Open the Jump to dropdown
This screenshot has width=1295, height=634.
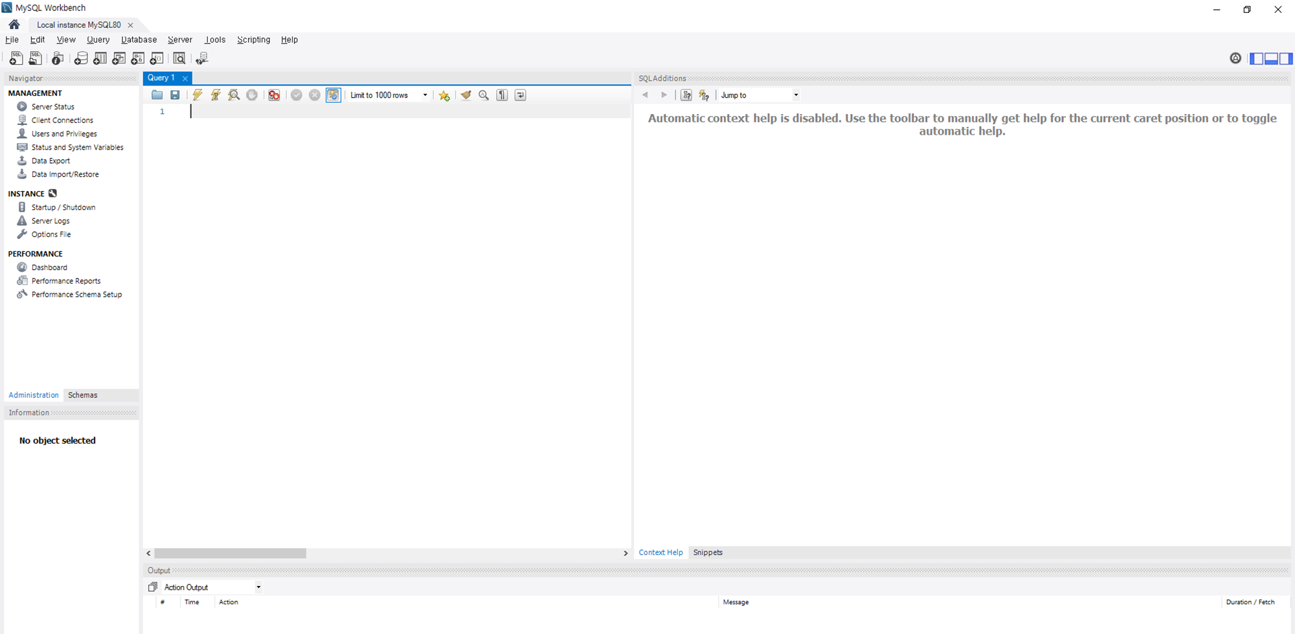(760, 95)
